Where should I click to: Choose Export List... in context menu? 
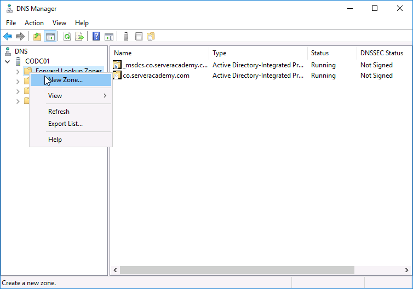pos(65,124)
